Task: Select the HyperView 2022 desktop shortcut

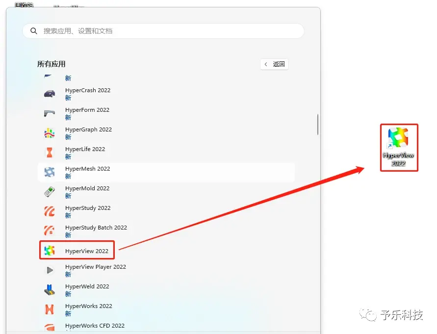Action: pyautogui.click(x=399, y=147)
